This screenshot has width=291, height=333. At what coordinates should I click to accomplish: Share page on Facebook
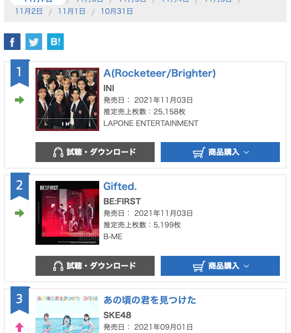click(12, 42)
